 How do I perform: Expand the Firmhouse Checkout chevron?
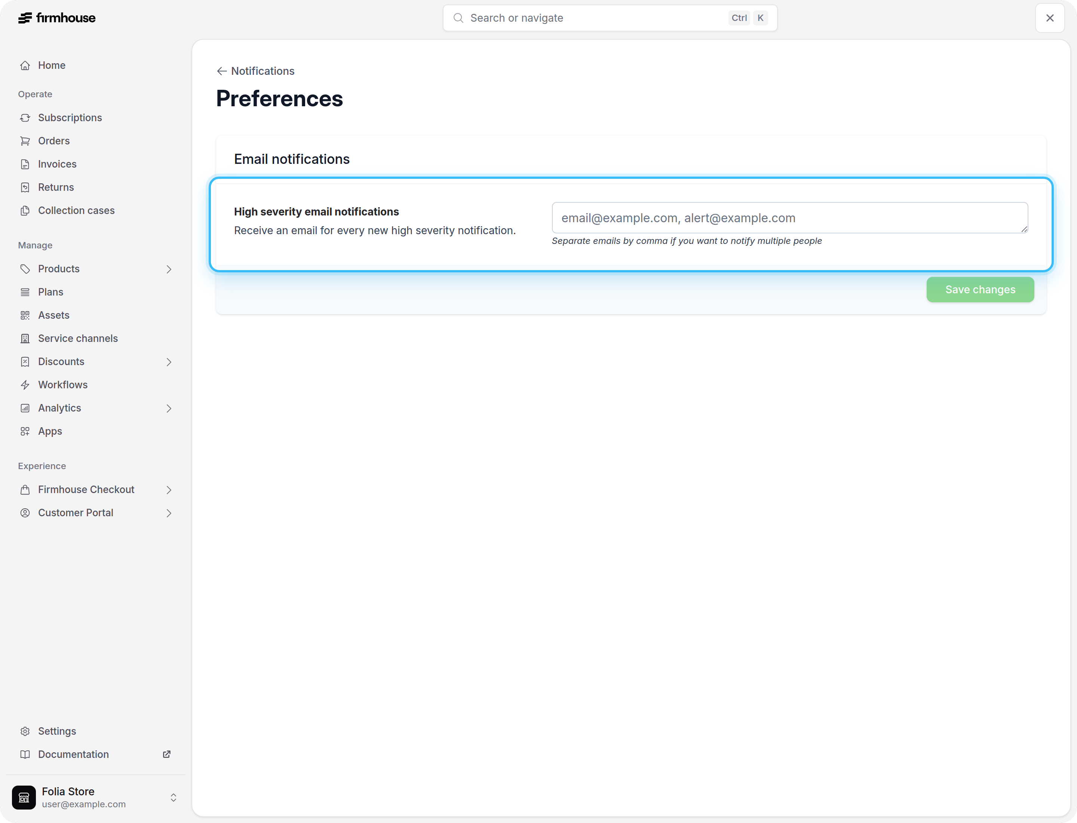coord(169,490)
